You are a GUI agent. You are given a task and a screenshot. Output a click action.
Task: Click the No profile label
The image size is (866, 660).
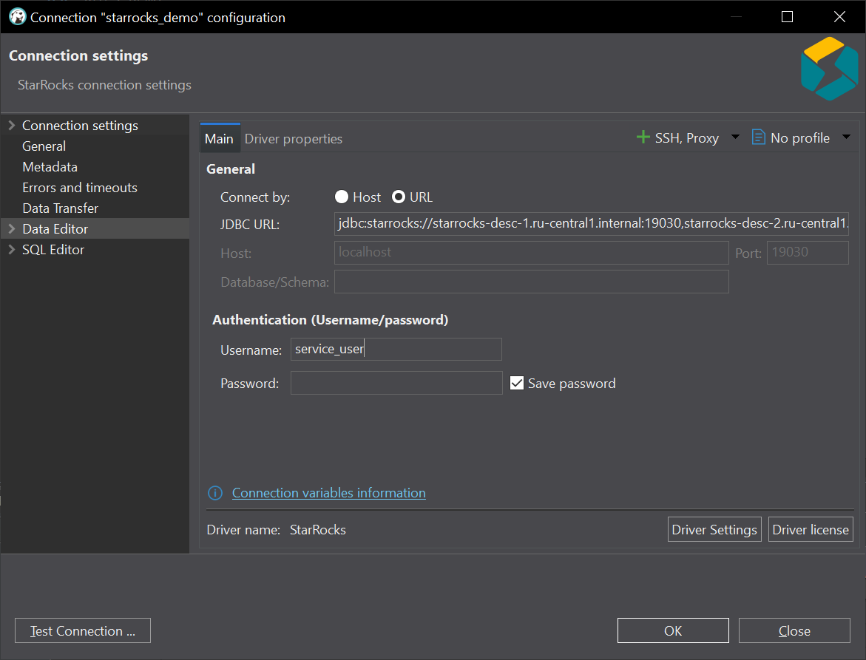[799, 138]
